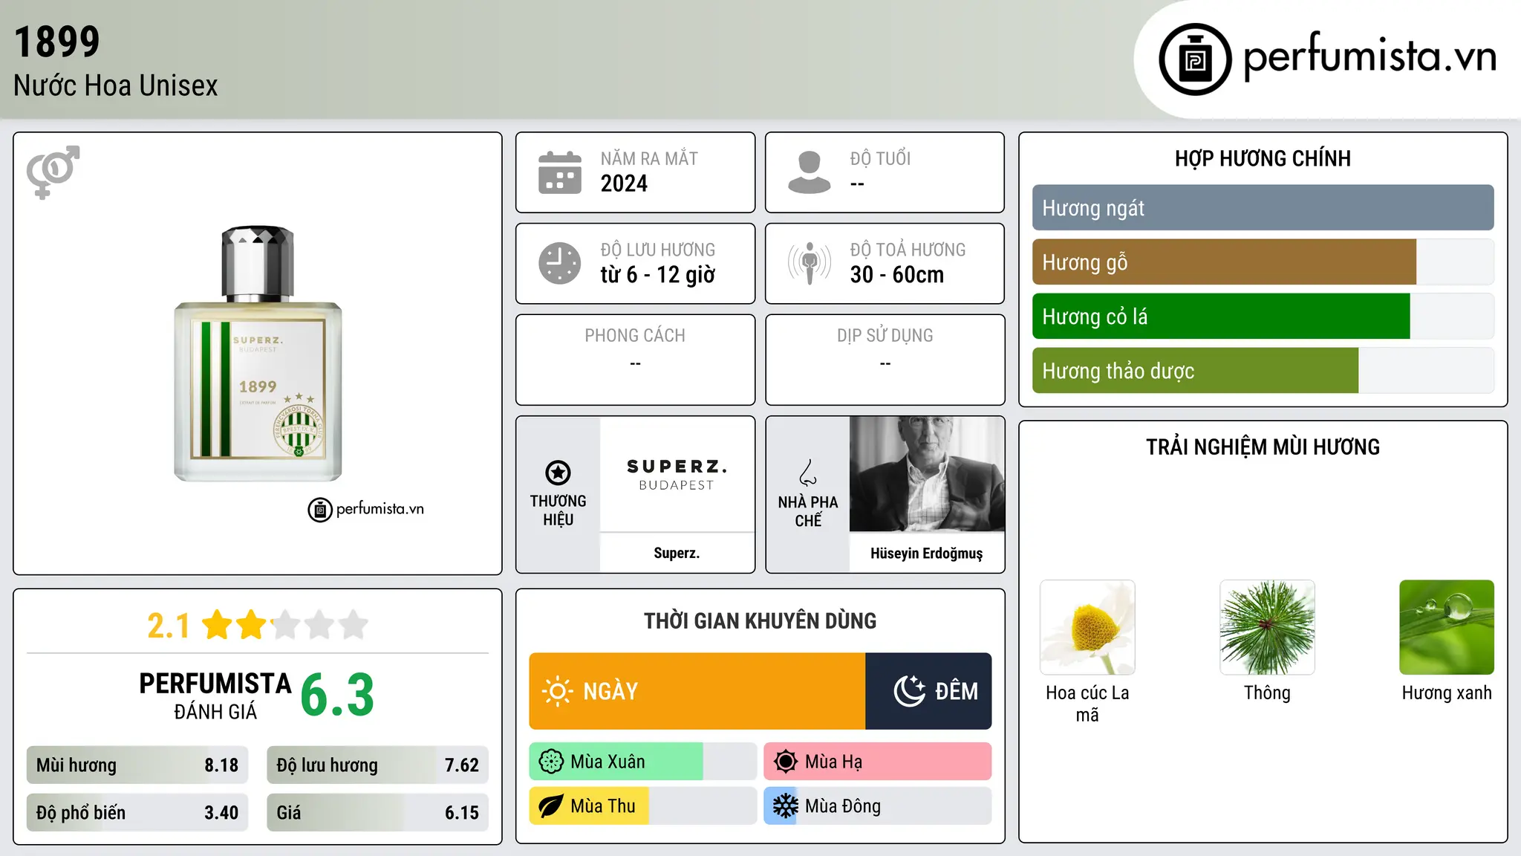Click the Hương gỗ accord bar
The image size is (1521, 856).
tap(1263, 262)
